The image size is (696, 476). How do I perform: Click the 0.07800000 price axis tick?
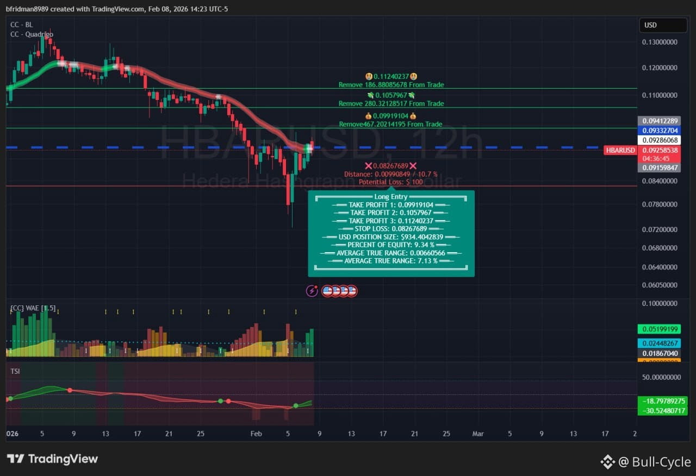660,204
